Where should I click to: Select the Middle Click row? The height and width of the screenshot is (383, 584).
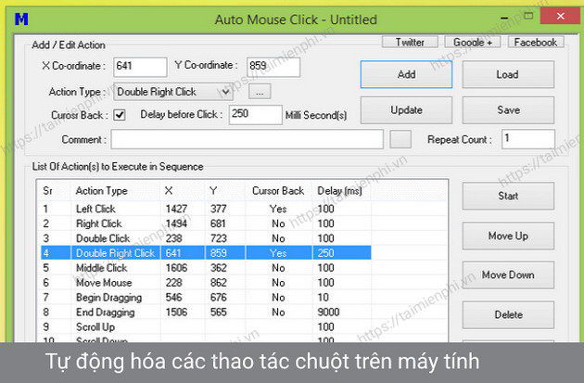click(206, 268)
